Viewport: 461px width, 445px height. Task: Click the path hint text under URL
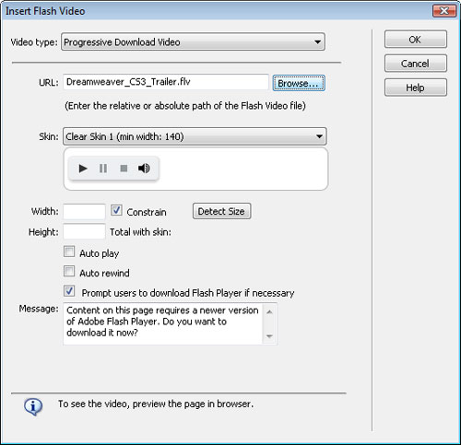(185, 106)
